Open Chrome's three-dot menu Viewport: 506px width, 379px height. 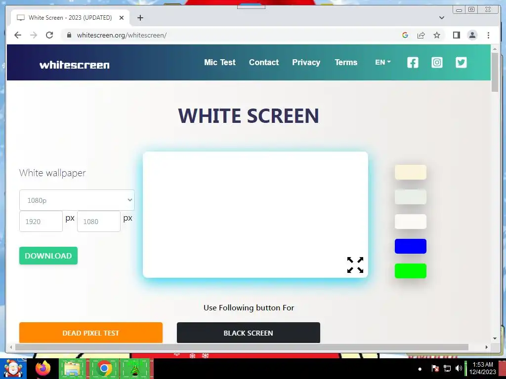click(488, 35)
